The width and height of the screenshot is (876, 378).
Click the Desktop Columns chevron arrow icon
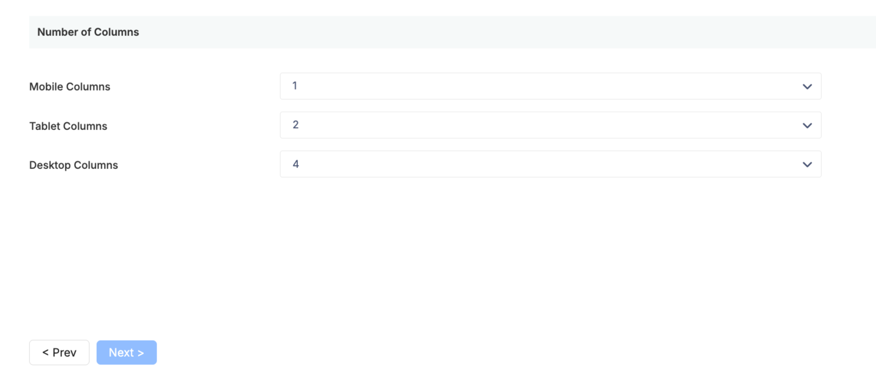807,164
